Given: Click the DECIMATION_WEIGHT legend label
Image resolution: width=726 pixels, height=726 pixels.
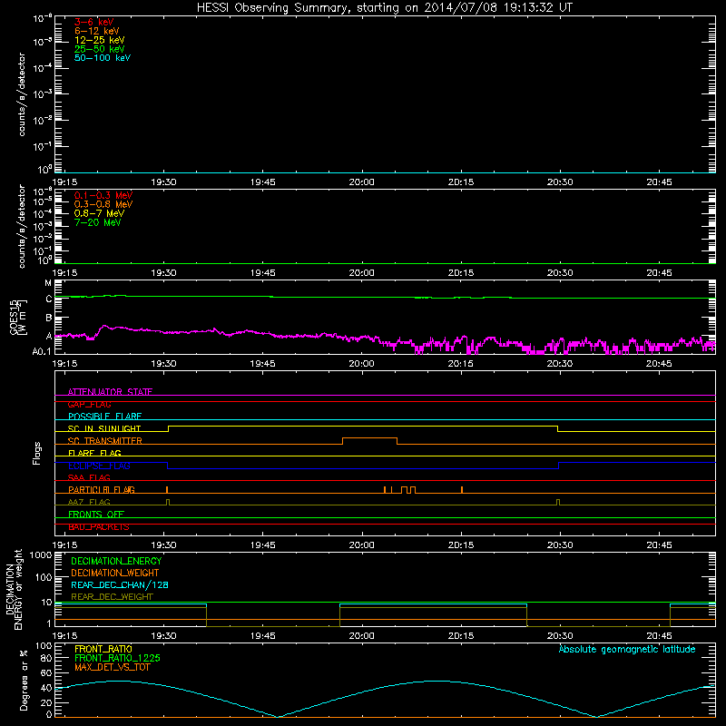Looking at the screenshot, I should point(115,573).
